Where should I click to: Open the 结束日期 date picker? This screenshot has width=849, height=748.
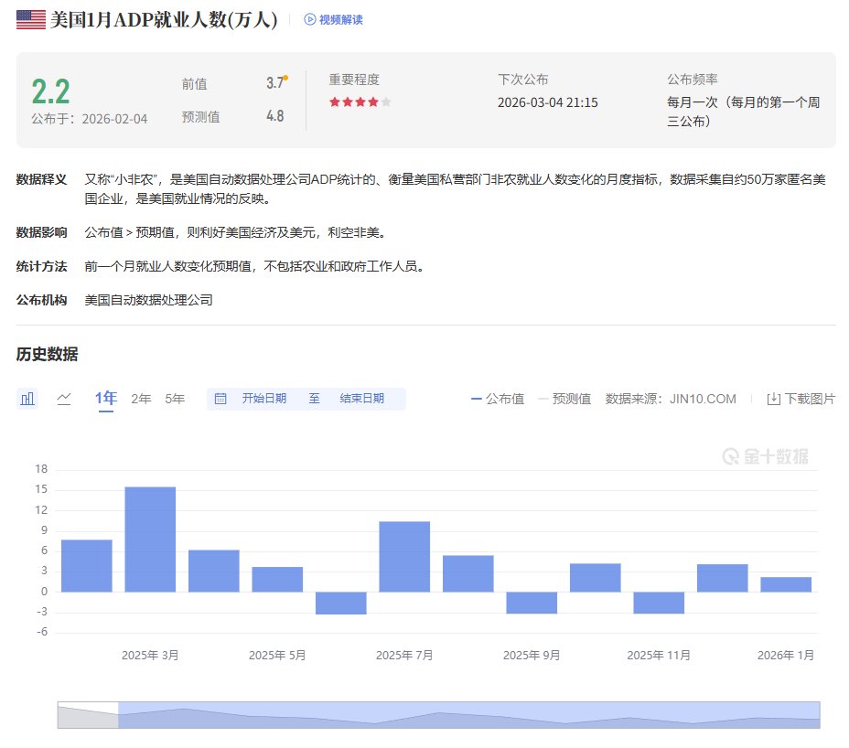(x=361, y=399)
